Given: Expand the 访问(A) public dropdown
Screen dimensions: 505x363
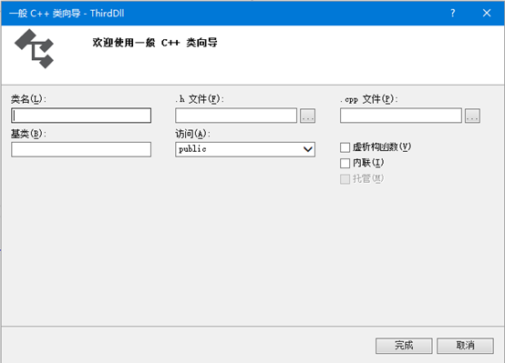Looking at the screenshot, I should [x=245, y=149].
